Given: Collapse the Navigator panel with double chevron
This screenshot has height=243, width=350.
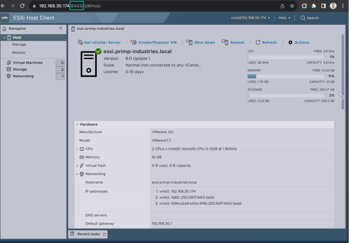Looking at the screenshot, I should pyautogui.click(x=61, y=28).
